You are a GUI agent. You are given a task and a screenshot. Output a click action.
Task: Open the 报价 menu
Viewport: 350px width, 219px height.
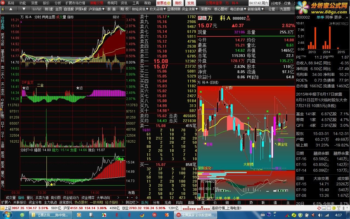pyautogui.click(x=46, y=3)
